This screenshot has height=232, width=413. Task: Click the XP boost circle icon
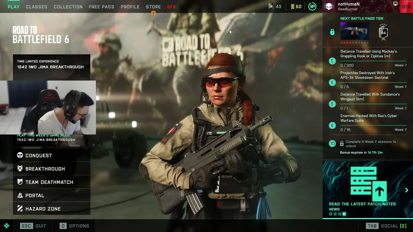[x=312, y=6]
